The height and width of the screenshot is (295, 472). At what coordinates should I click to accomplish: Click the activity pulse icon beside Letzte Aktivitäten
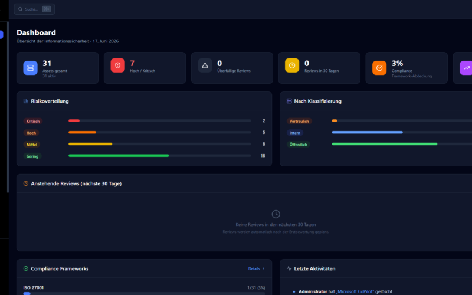click(289, 268)
